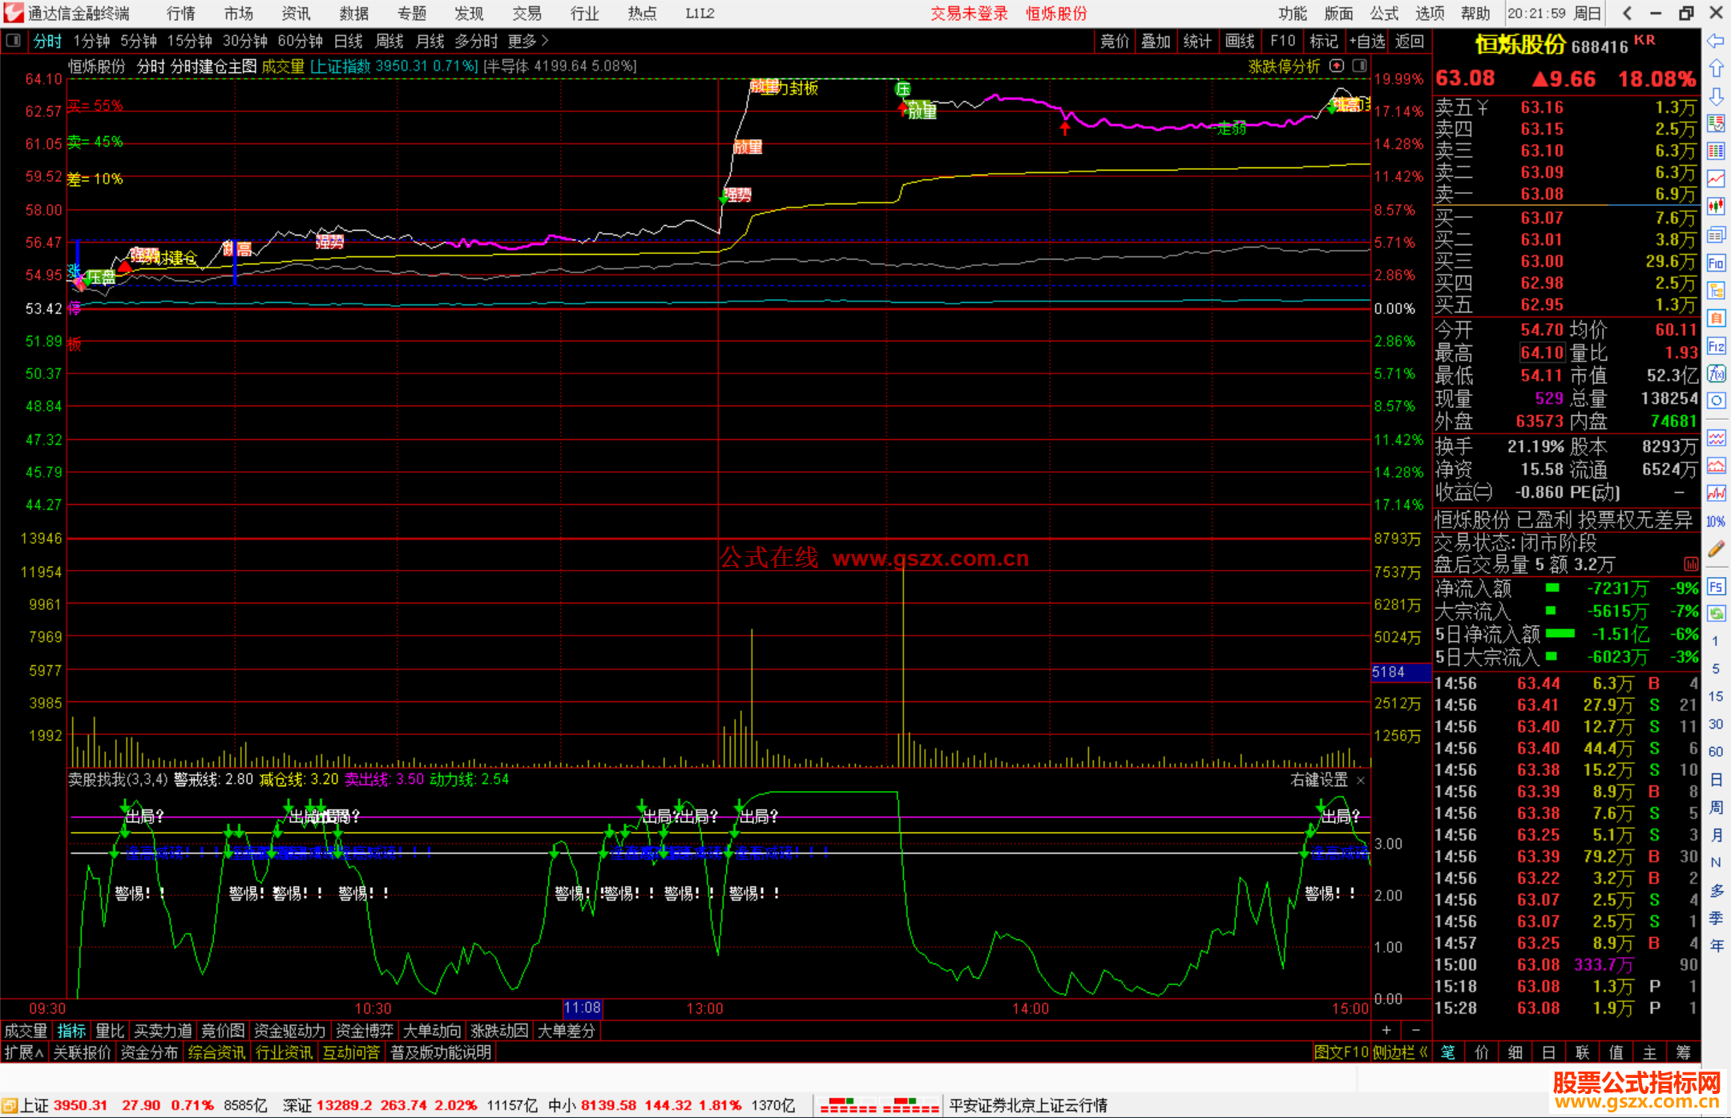Switch to the 日线 period tab
Screen dimensions: 1731x1118
pyautogui.click(x=348, y=40)
